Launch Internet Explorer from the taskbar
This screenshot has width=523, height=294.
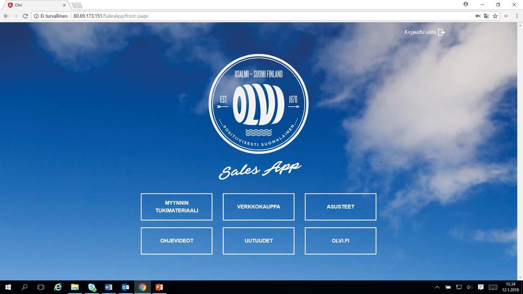[58, 287]
